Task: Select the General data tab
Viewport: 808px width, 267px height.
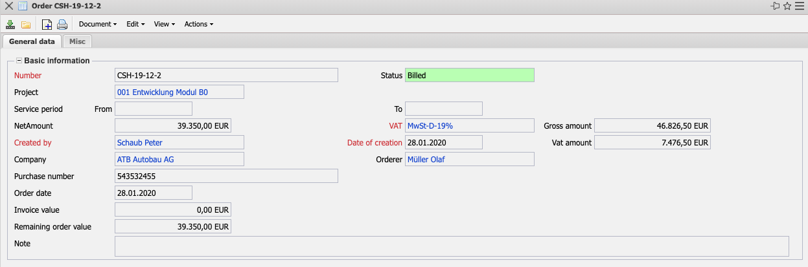Action: tap(32, 41)
